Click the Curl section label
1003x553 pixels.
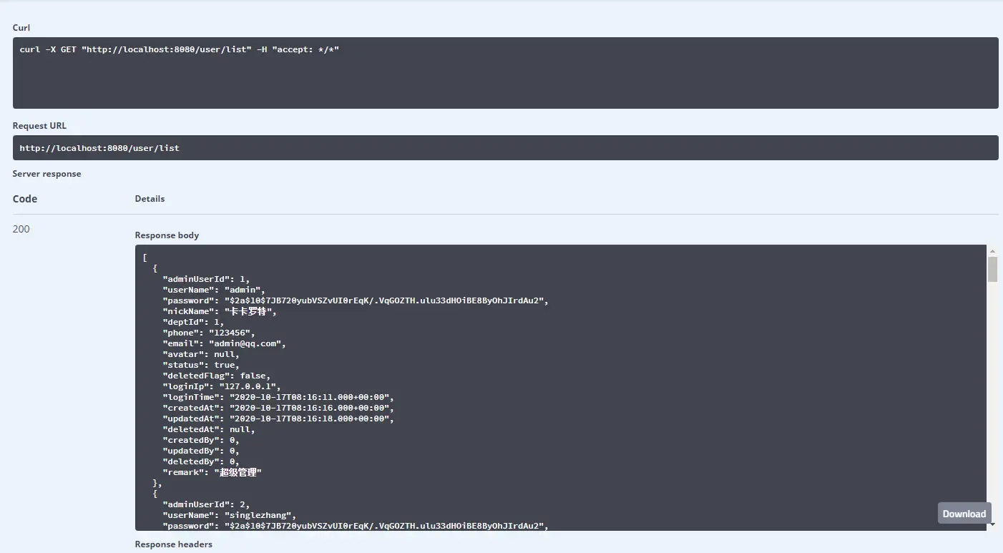pos(20,28)
